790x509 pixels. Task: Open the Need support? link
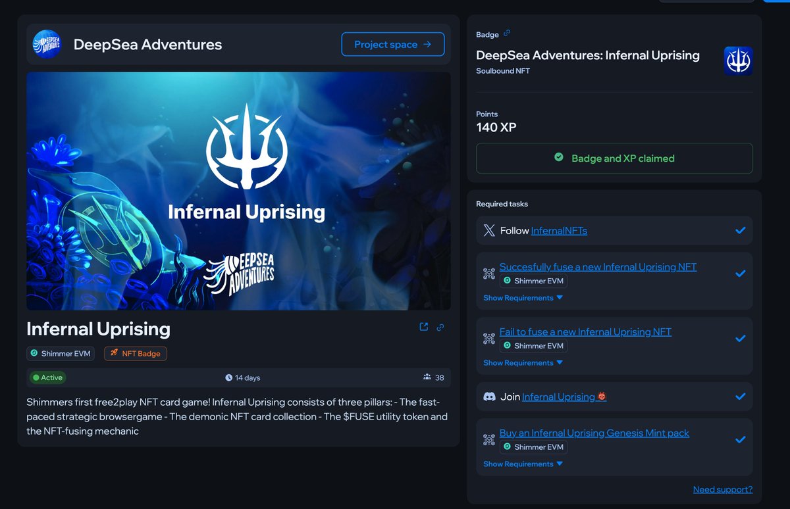click(723, 489)
